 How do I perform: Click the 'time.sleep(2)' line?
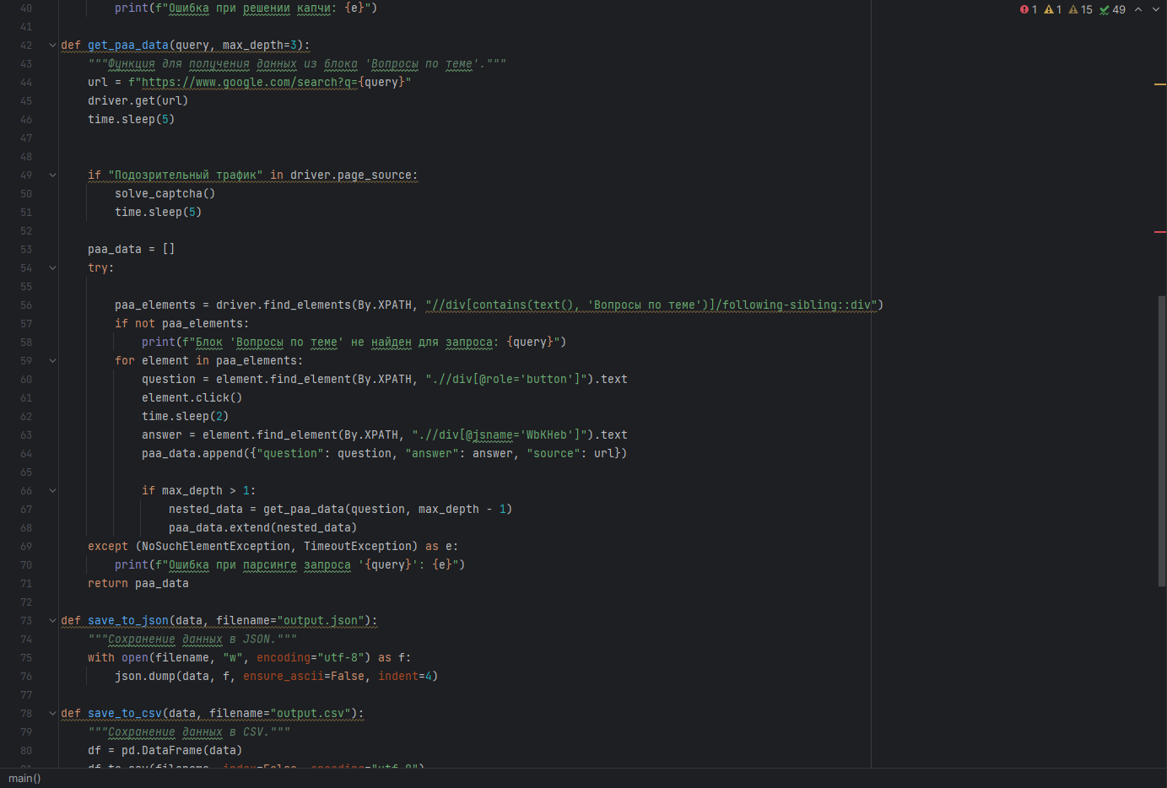point(186,417)
